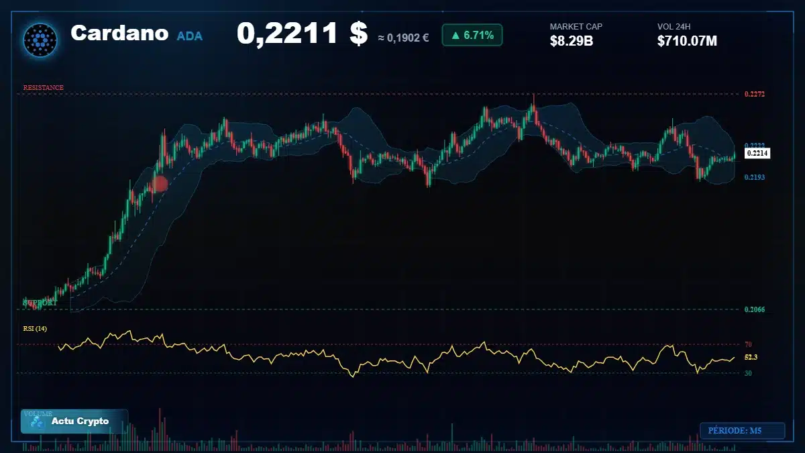Click the ADA ticker label
The width and height of the screenshot is (805, 453).
(x=190, y=36)
